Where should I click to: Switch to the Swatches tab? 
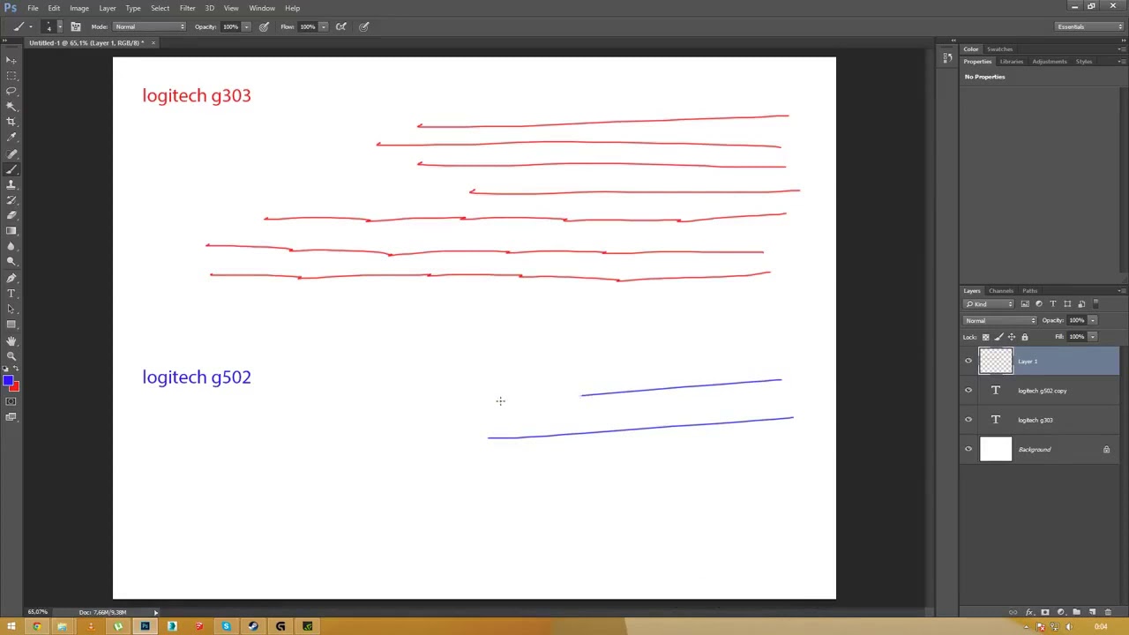pos(999,49)
